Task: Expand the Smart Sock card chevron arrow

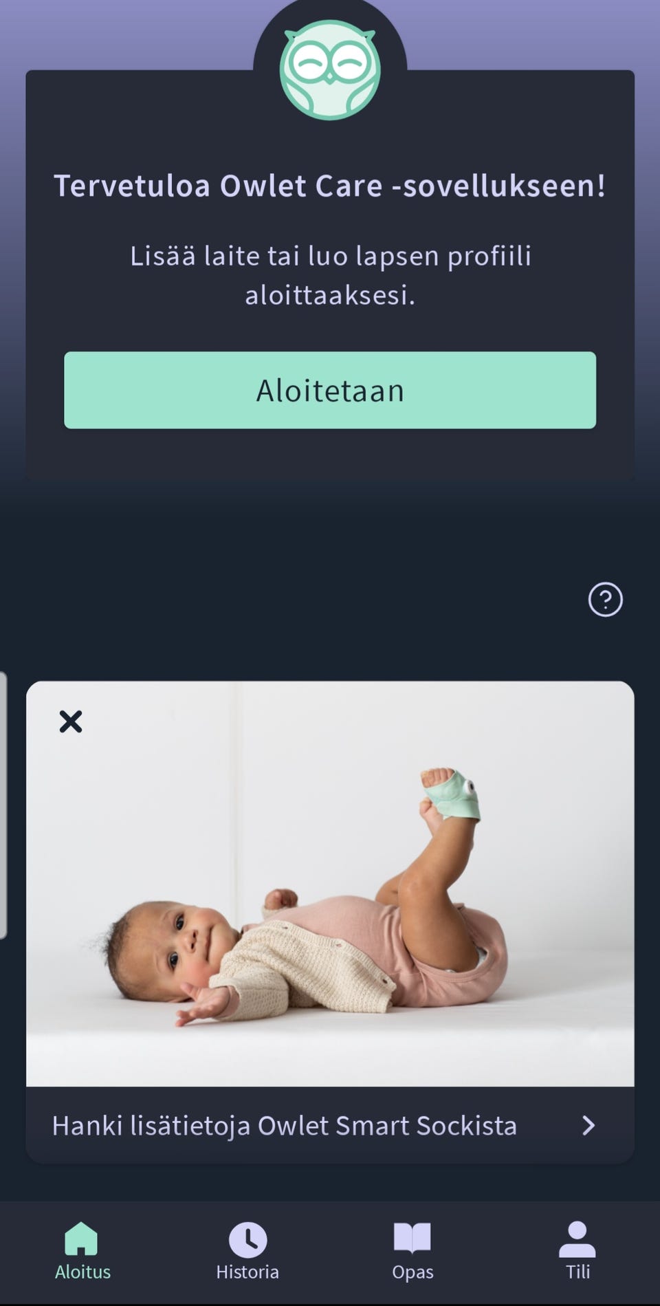Action: pyautogui.click(x=588, y=1126)
